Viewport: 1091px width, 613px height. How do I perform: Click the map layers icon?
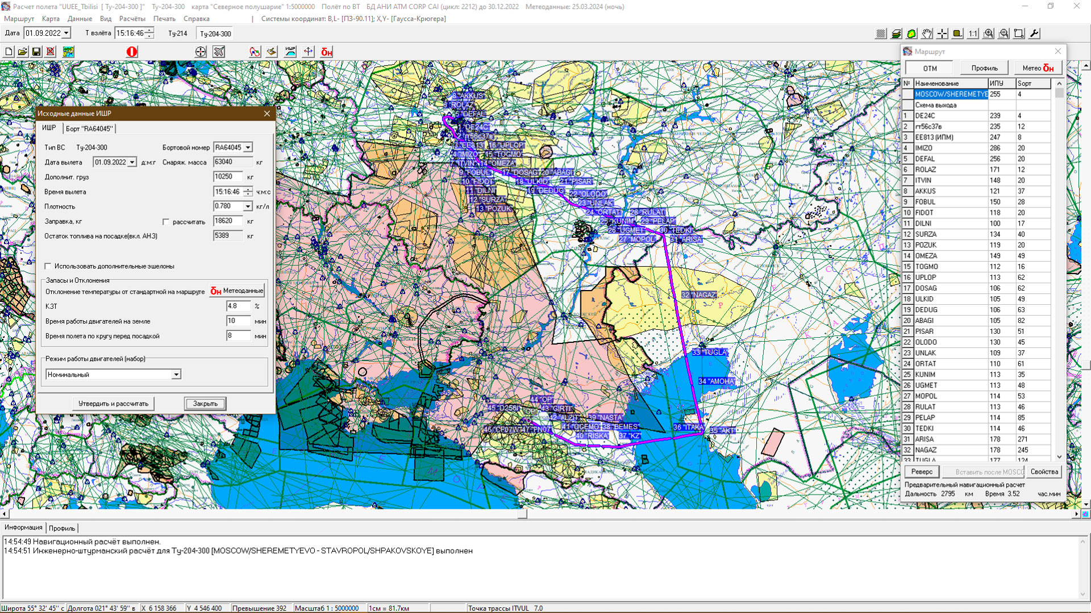point(896,34)
